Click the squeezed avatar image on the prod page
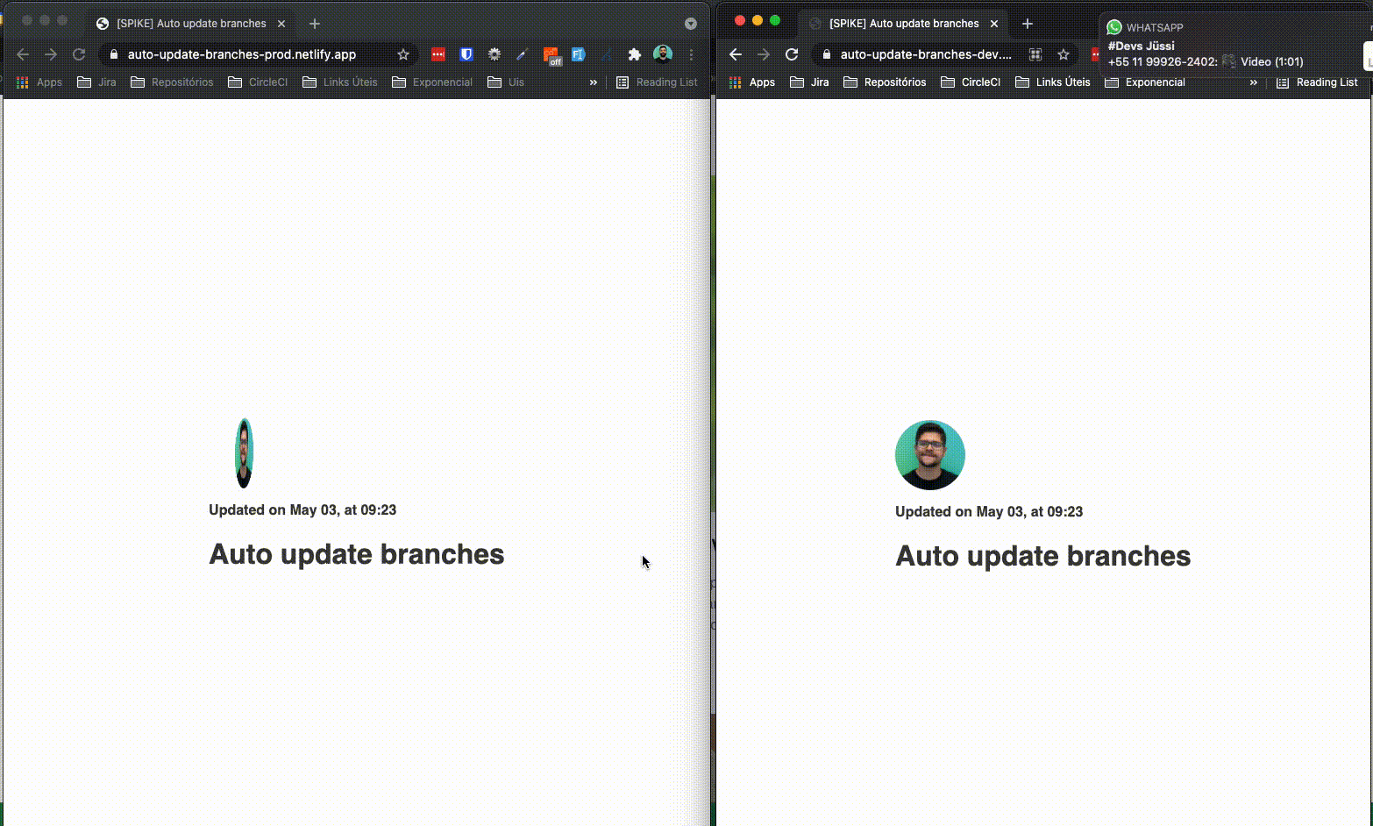 pos(244,453)
